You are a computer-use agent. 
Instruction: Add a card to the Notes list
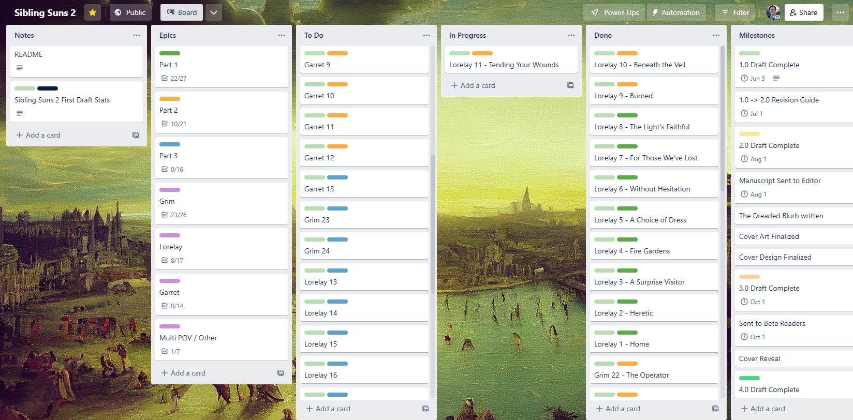click(x=38, y=135)
